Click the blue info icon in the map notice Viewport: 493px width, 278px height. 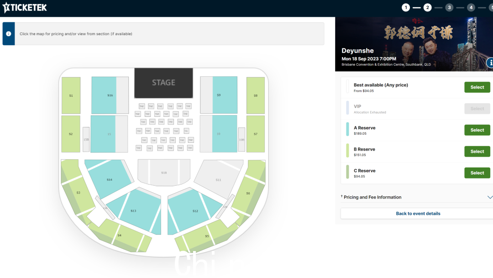coord(9,34)
